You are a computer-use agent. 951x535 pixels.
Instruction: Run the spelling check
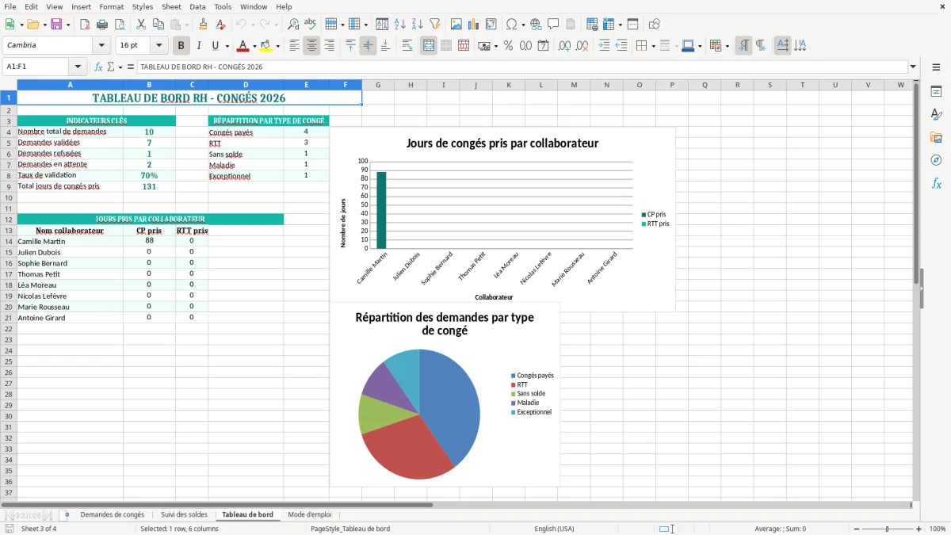click(x=311, y=25)
